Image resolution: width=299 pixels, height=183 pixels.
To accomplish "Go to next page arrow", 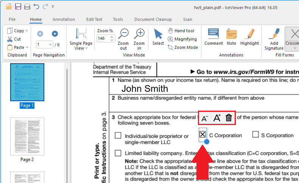I will (x=55, y=34).
